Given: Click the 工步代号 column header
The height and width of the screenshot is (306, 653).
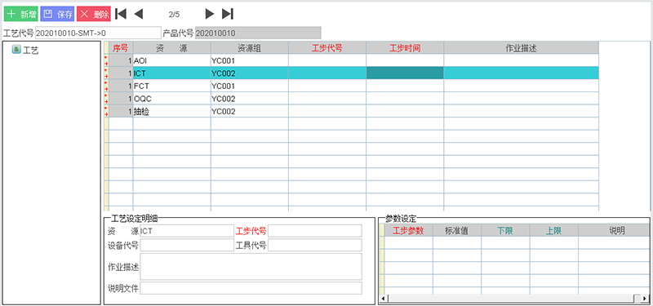Looking at the screenshot, I should [327, 48].
